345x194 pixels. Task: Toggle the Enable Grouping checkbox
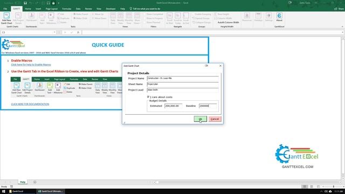coord(193,14)
